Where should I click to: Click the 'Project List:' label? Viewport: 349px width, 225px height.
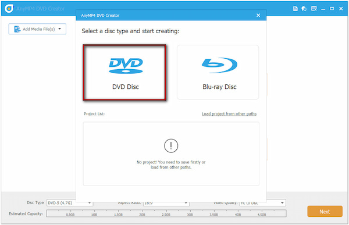click(x=94, y=114)
